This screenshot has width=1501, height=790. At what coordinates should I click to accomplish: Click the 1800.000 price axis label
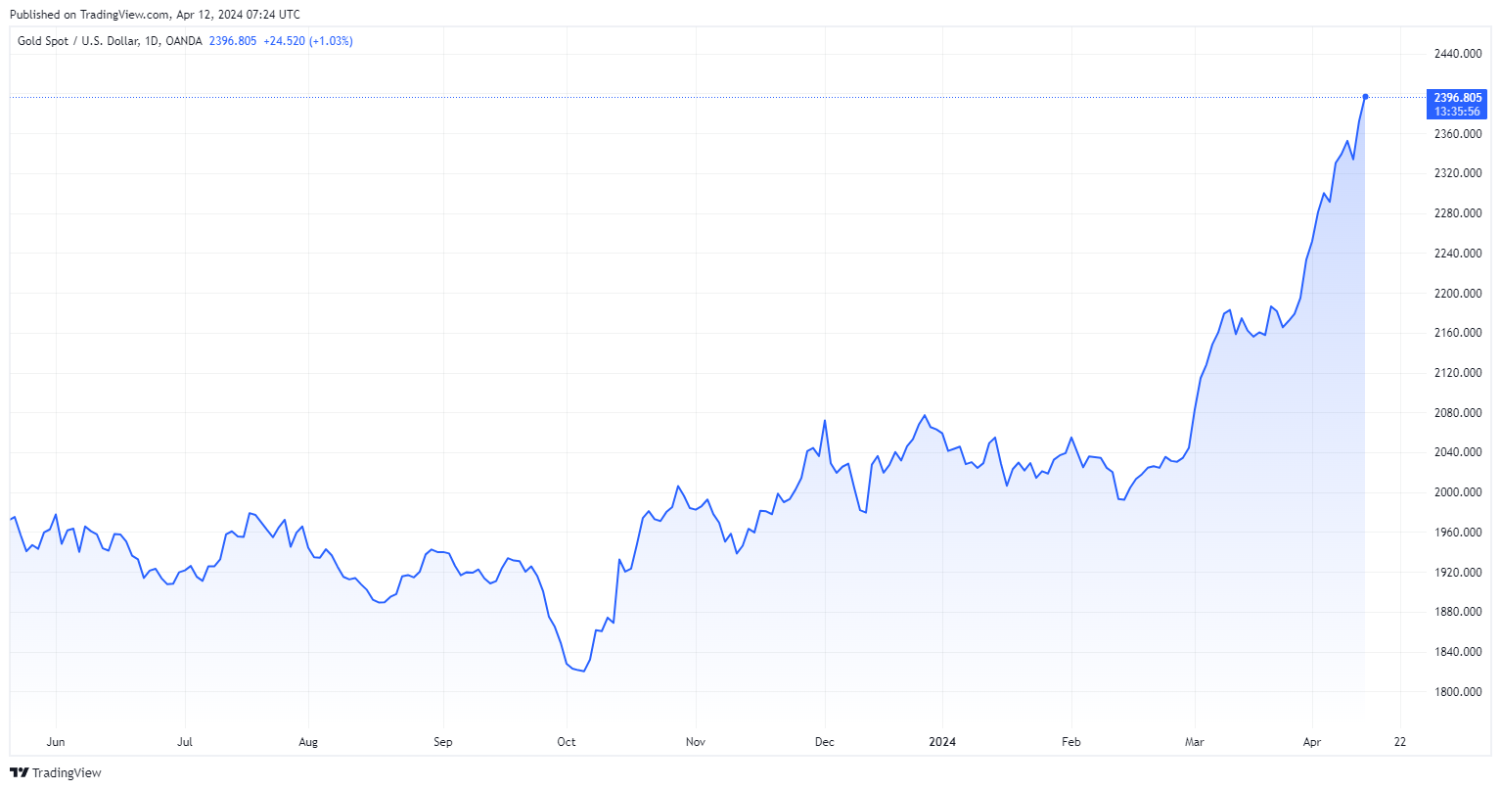click(x=1457, y=692)
